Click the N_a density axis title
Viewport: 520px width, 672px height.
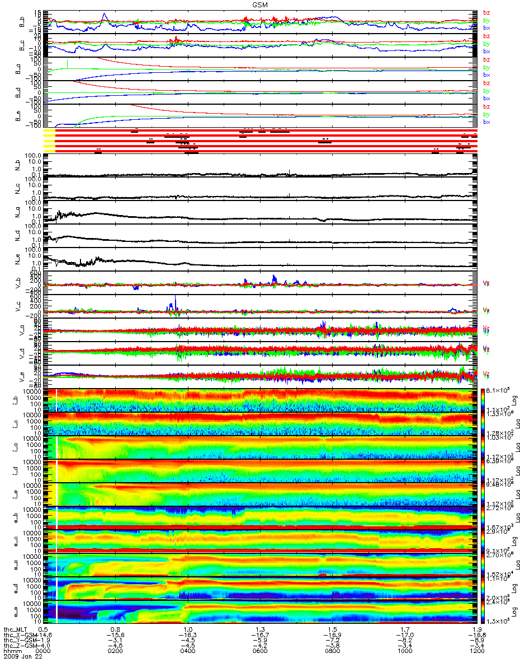click(16, 213)
